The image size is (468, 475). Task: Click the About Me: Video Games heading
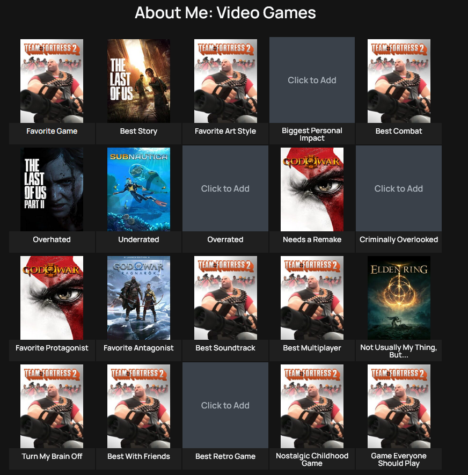tap(225, 13)
